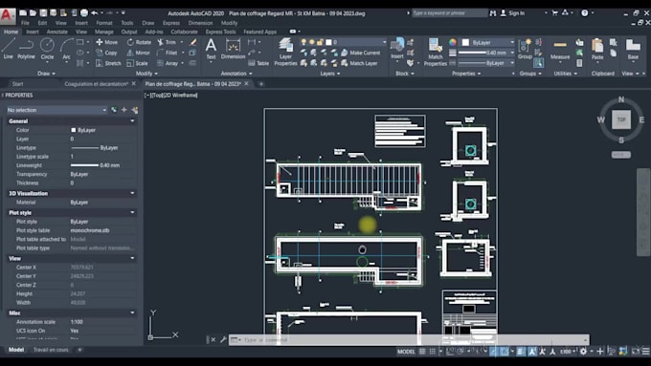
Task: Activate the Scale command
Action: point(137,63)
